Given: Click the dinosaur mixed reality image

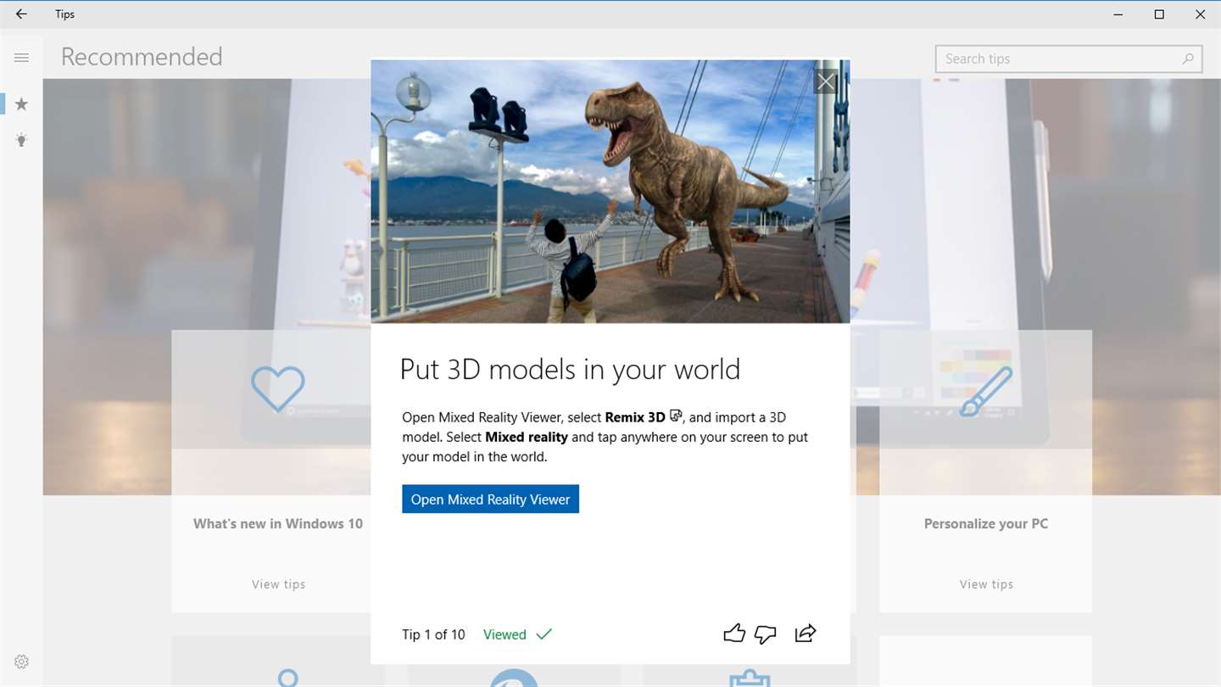Looking at the screenshot, I should click(610, 191).
